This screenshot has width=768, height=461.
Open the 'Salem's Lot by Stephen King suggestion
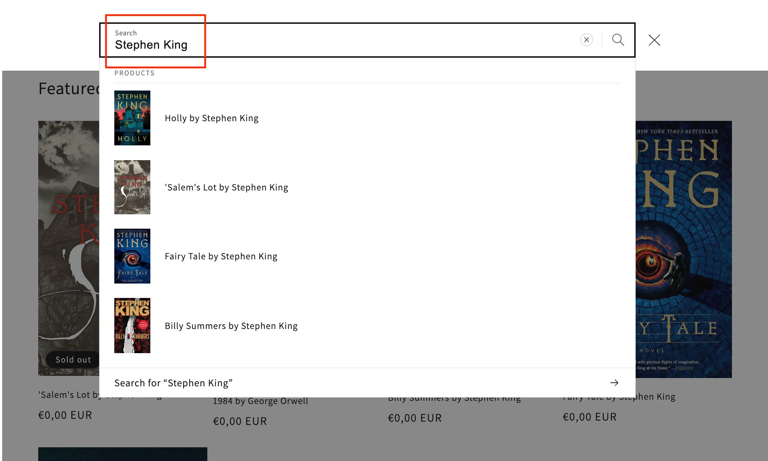226,187
